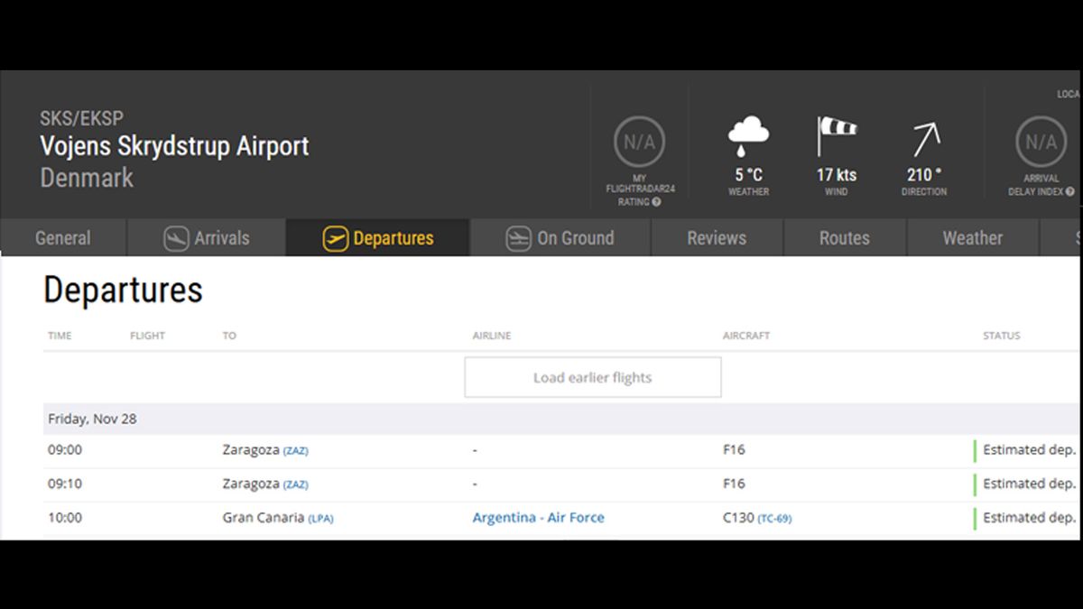Click the plane icon on On Ground tab
This screenshot has width=1083, height=609.
[x=518, y=238]
